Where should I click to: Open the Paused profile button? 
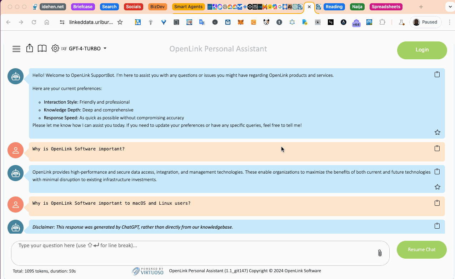[x=425, y=22]
